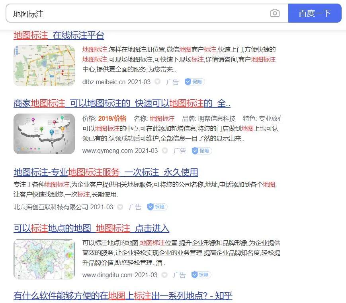
Task: Open the 可以标注地点的地图 result link
Action: click(x=91, y=229)
